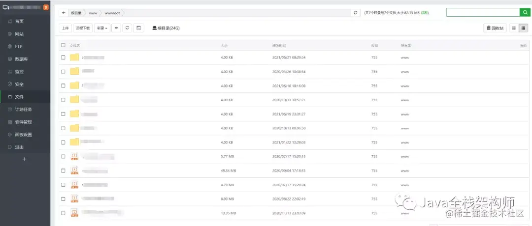This screenshot has width=532, height=226.
Task: Click archive file icon of the 5.77 MB file
Action: point(74,156)
